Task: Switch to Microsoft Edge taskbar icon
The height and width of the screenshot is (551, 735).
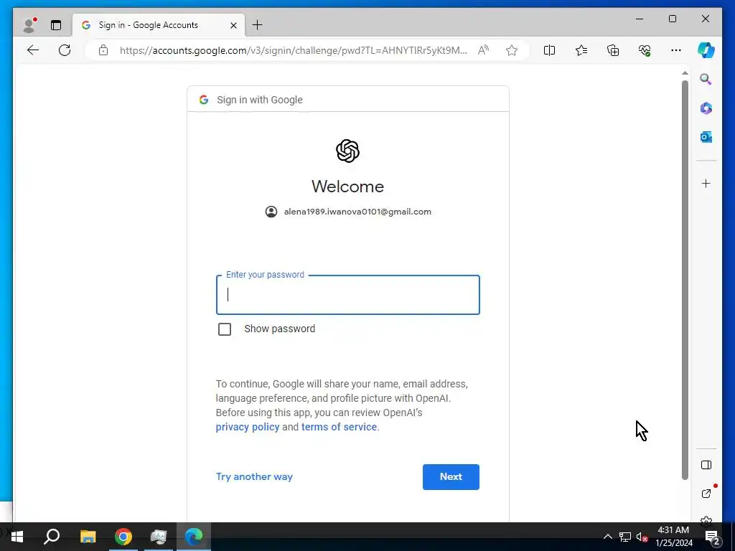Action: point(194,537)
